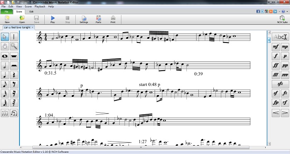This screenshot has height=154, width=290.
Task: Close the can u feel love tonight tab
Action: point(33,27)
